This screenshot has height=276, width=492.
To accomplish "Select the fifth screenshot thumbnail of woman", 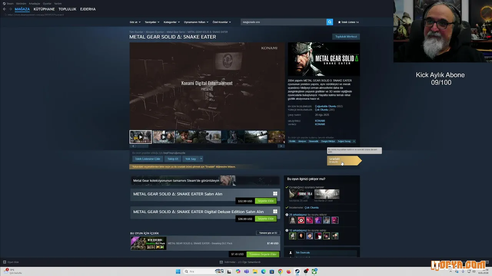I will [x=233, y=137].
